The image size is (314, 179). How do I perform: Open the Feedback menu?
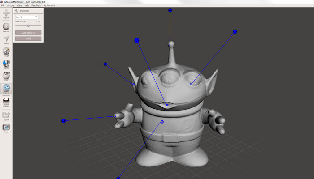[x=36, y=5]
